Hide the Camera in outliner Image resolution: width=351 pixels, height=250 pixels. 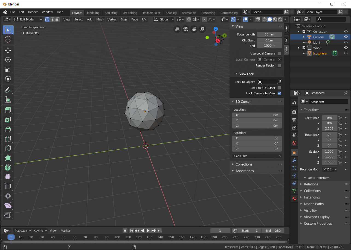[346, 37]
